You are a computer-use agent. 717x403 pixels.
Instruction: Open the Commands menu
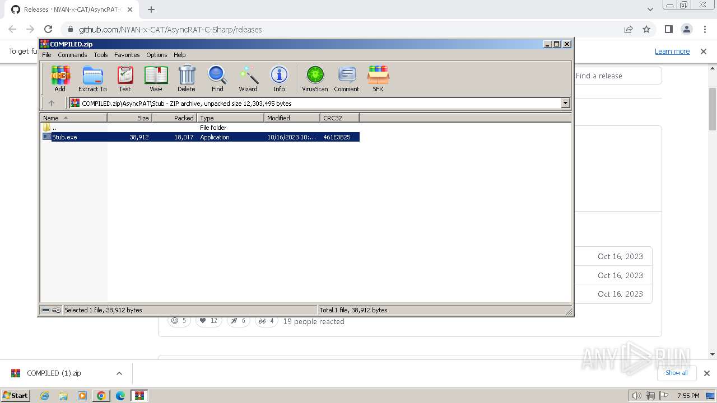(72, 55)
